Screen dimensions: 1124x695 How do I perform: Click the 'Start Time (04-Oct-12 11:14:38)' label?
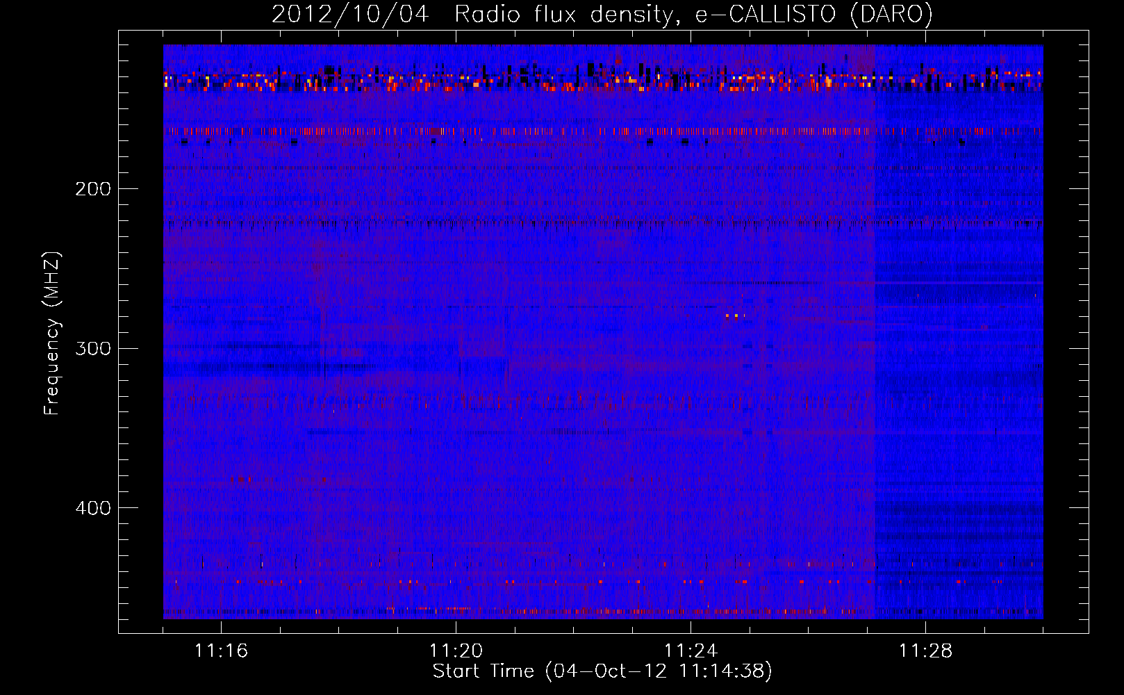[x=602, y=671]
